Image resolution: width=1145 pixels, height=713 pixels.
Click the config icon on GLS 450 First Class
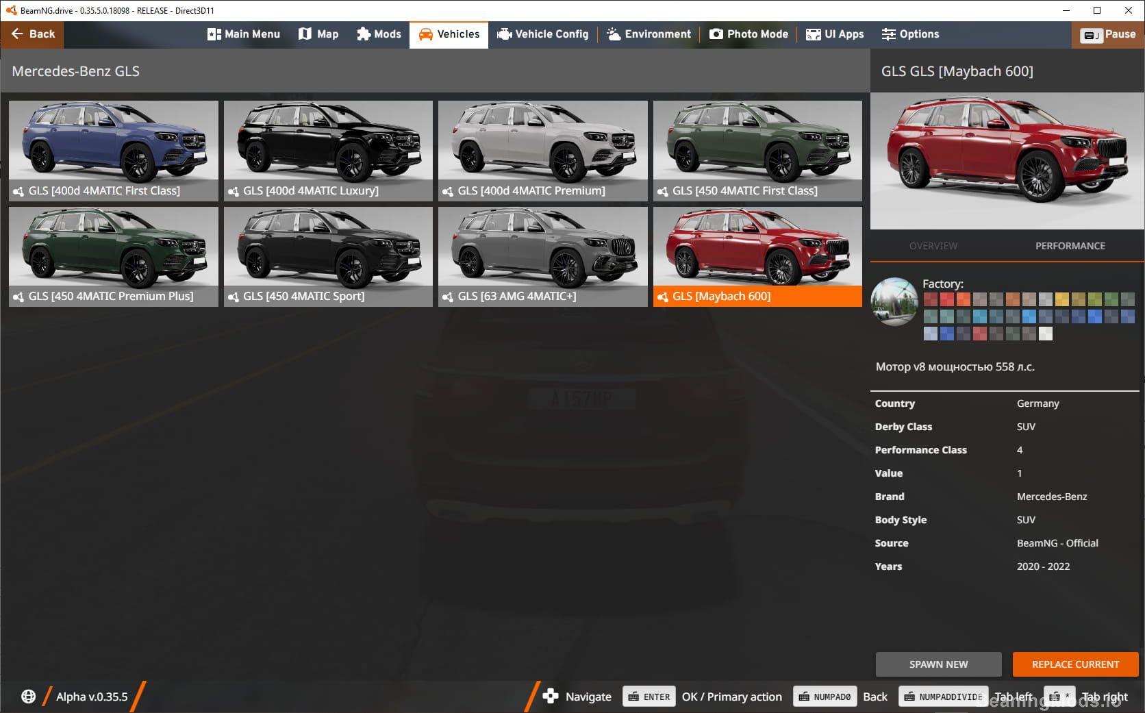coord(663,192)
